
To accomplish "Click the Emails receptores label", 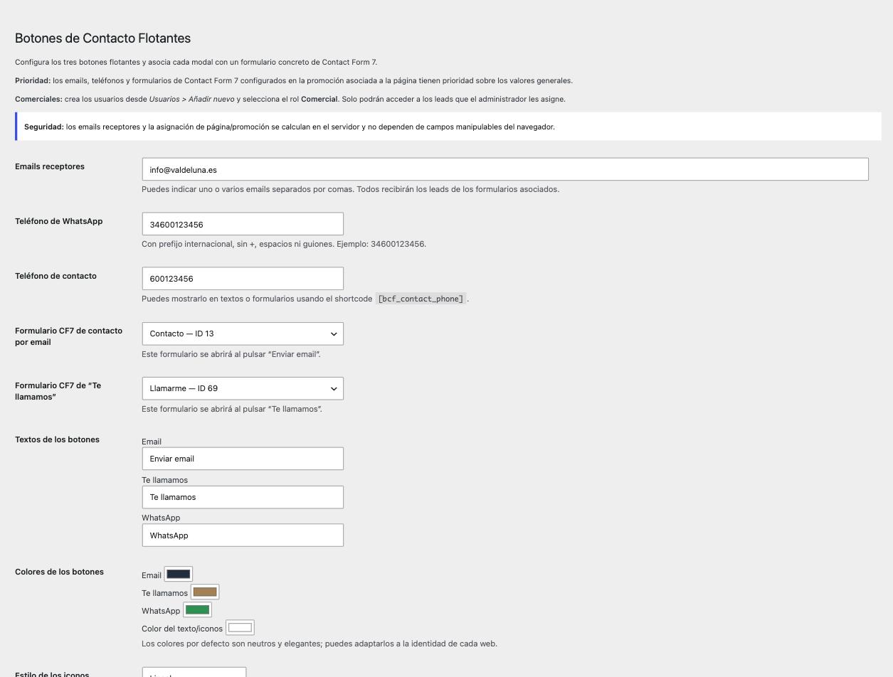I will 50,166.
